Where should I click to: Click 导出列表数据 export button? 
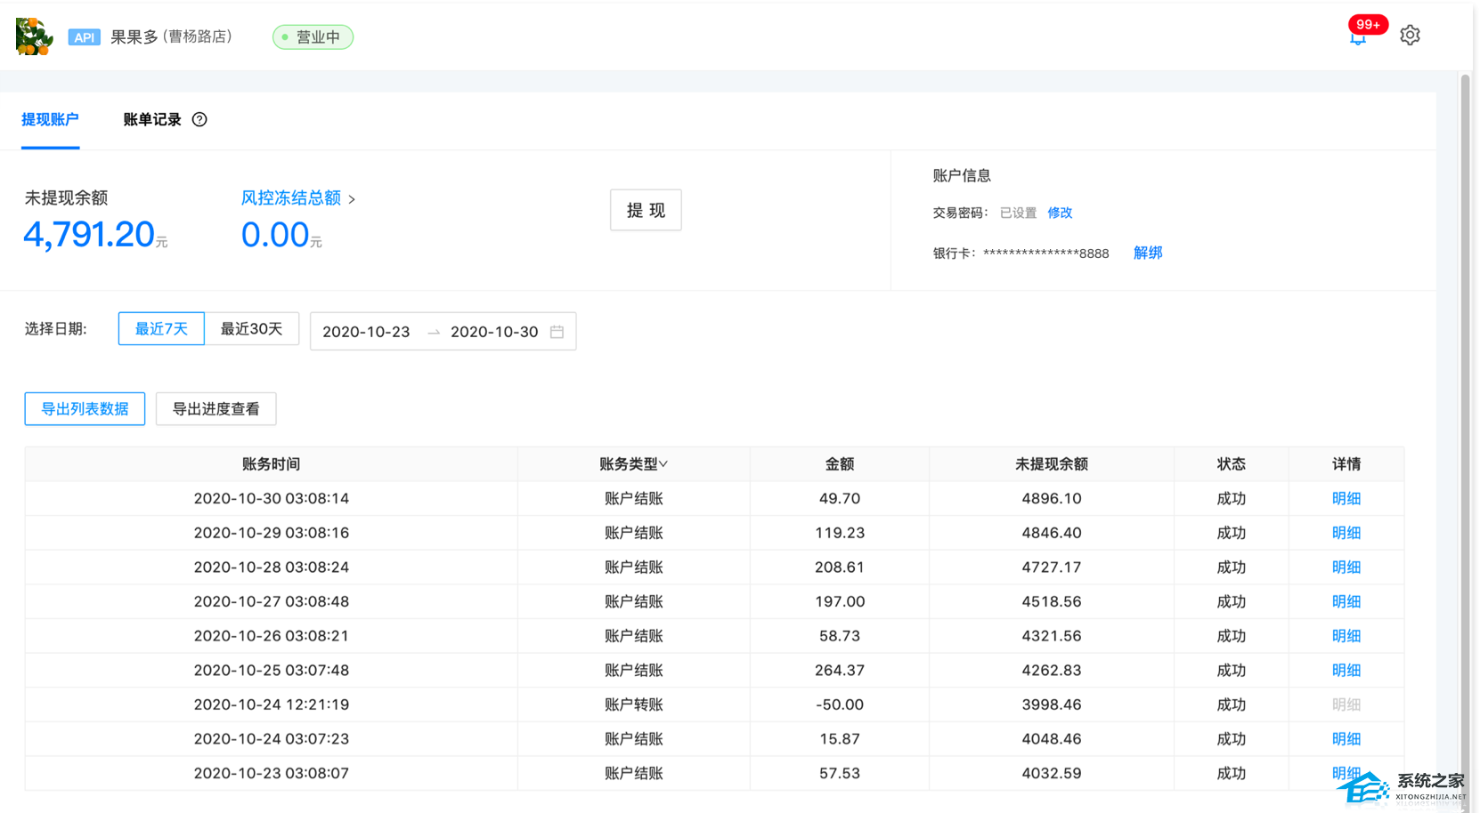pyautogui.click(x=85, y=409)
